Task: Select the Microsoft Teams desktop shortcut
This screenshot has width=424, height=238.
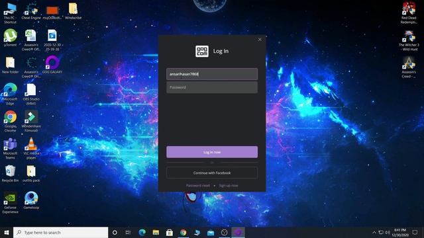Action: tap(10, 149)
